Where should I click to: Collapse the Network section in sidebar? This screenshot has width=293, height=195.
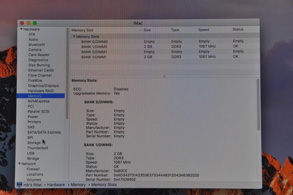[x=19, y=164]
